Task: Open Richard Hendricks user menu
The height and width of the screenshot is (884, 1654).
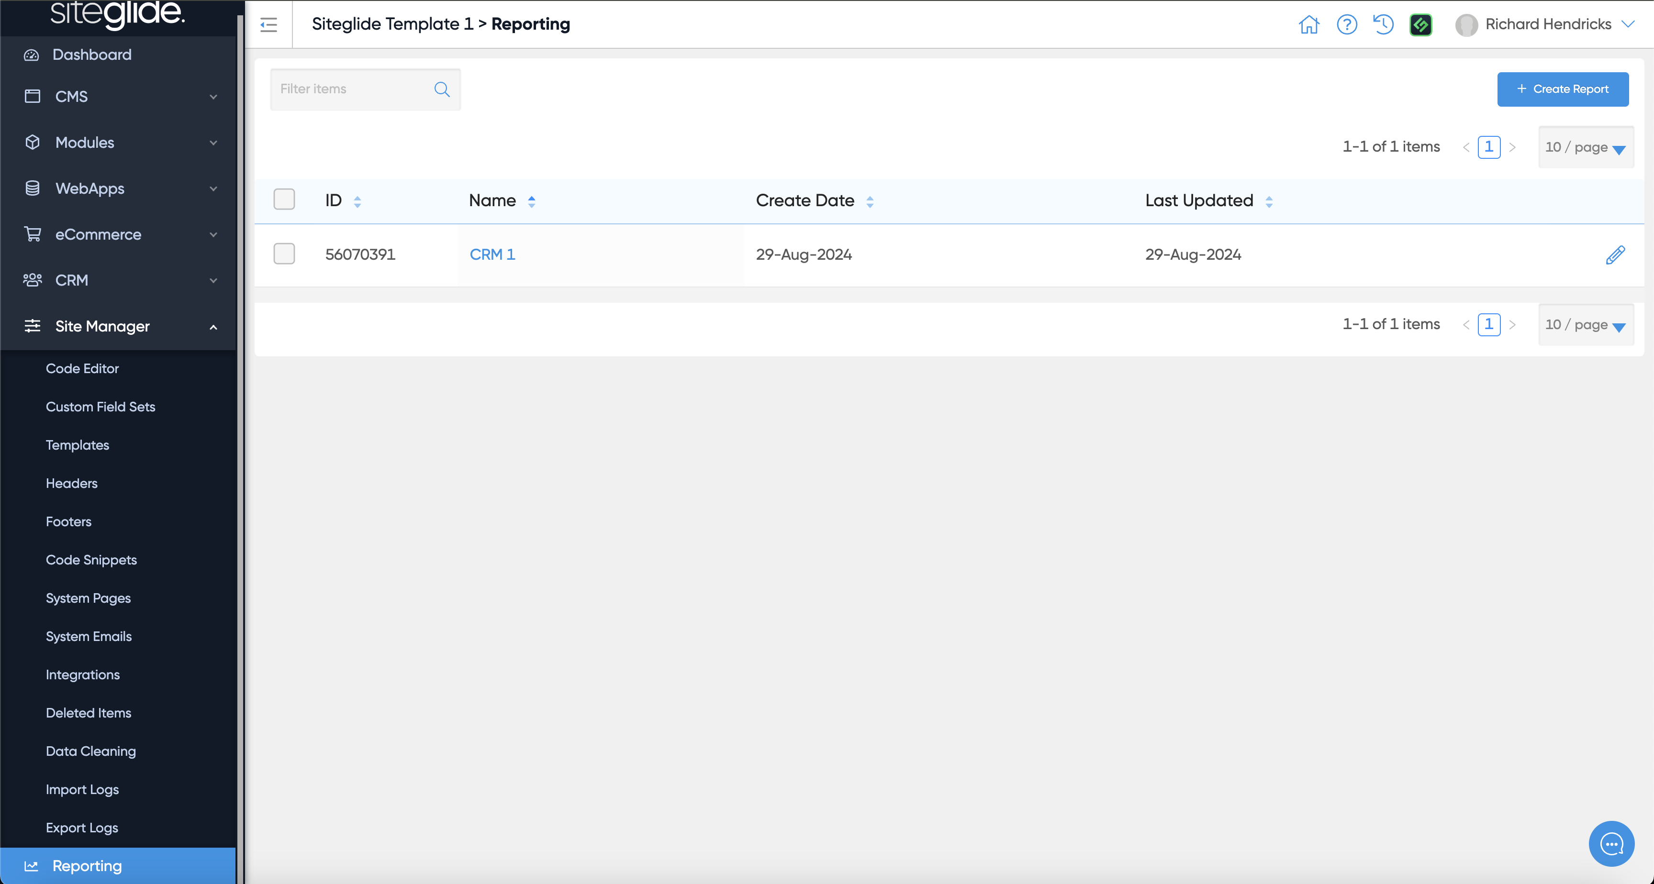Action: [x=1547, y=24]
